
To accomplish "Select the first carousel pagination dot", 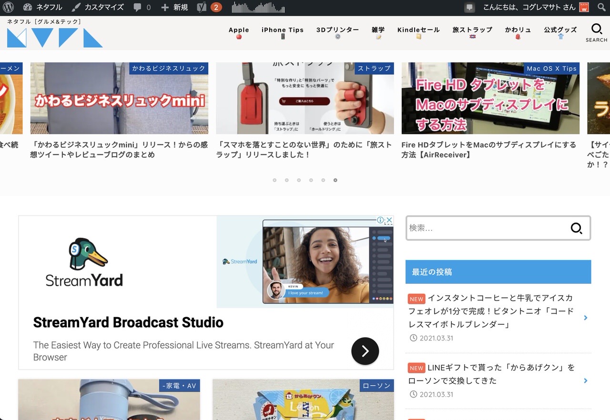I will point(274,180).
